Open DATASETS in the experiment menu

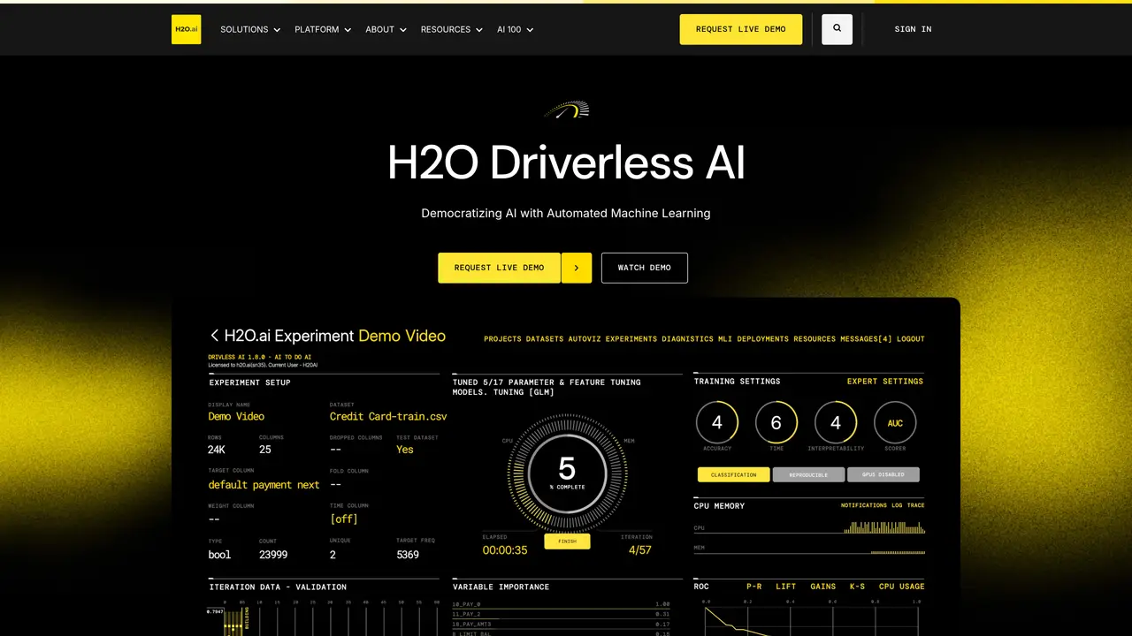(545, 339)
